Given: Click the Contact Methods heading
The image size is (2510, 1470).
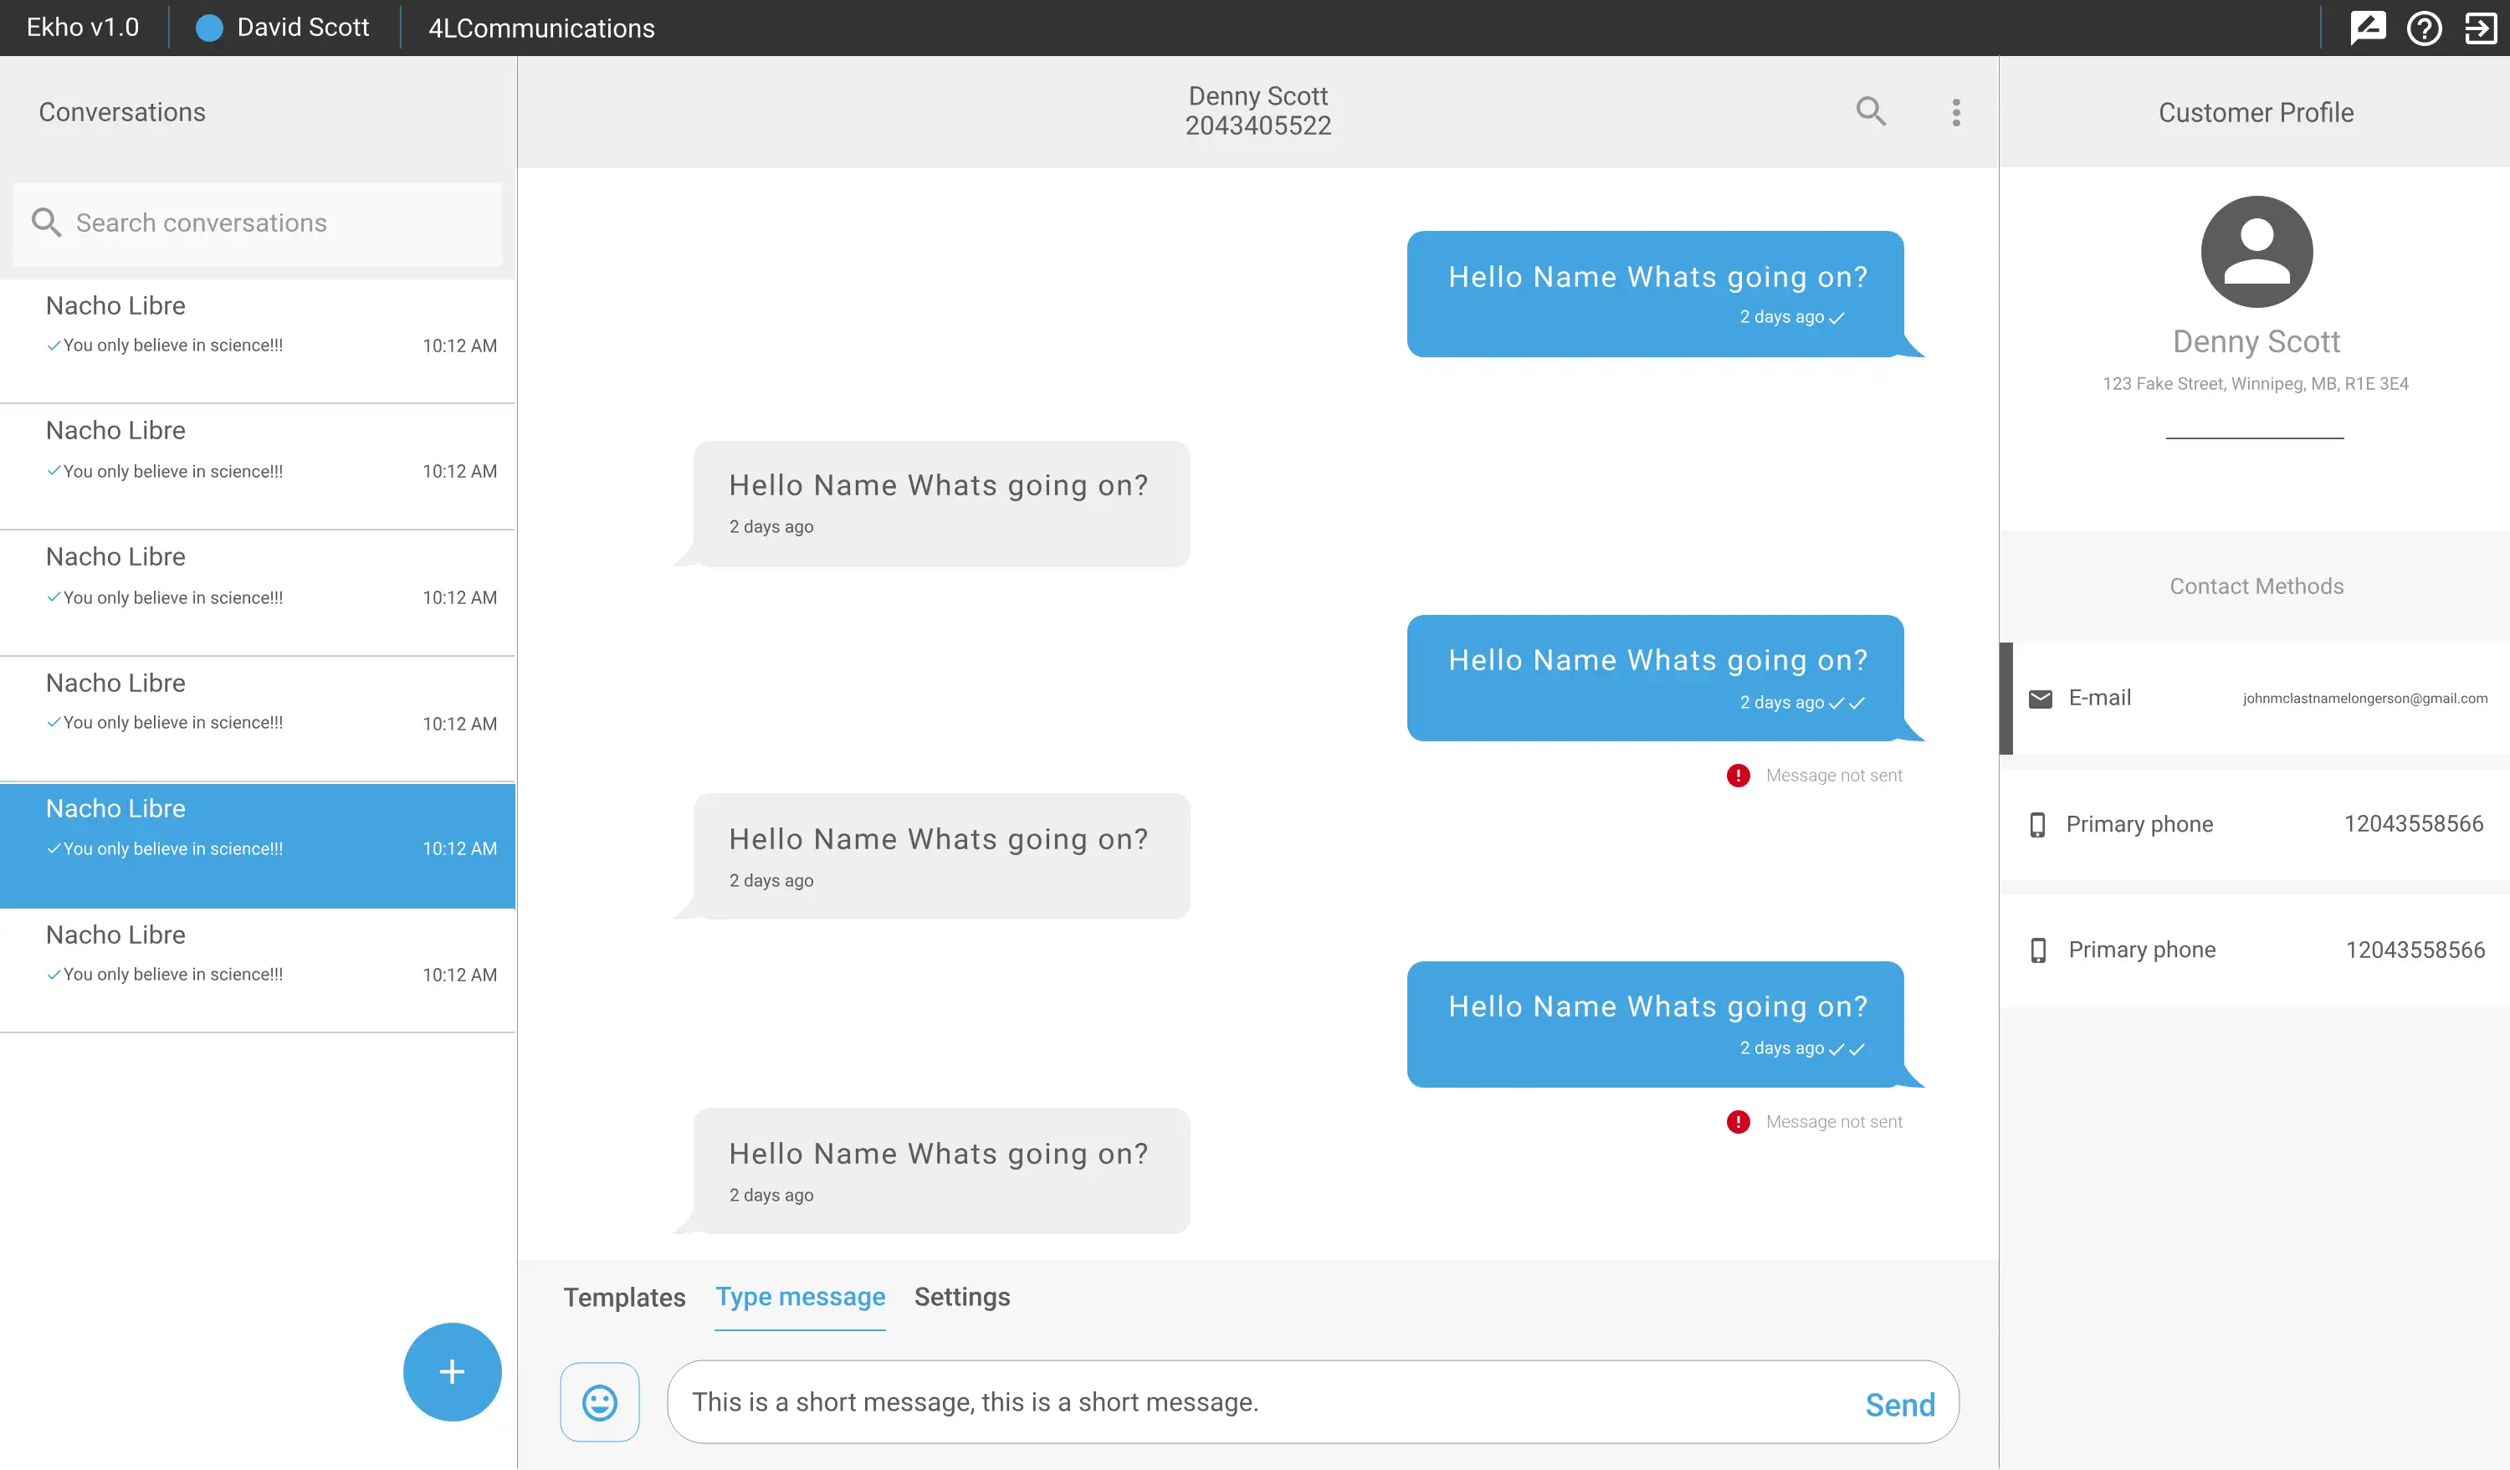Looking at the screenshot, I should [2256, 586].
